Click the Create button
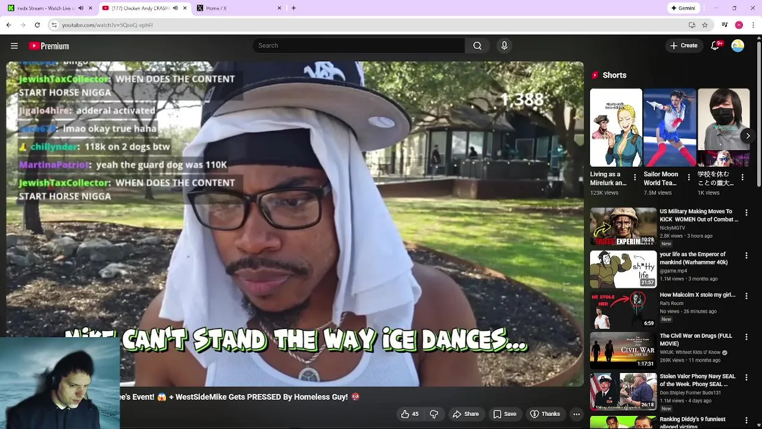This screenshot has height=429, width=762. click(x=683, y=45)
